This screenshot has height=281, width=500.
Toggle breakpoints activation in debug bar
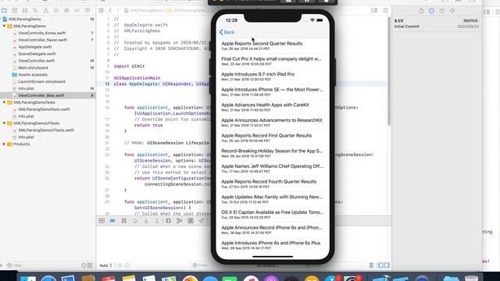point(112,220)
